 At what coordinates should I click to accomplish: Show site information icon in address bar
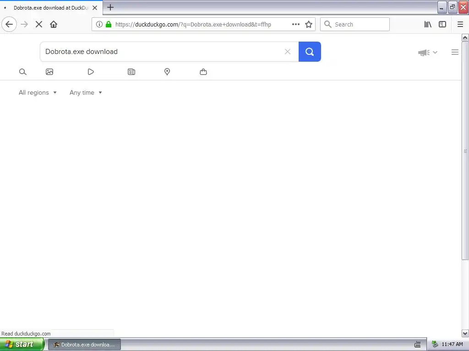point(99,24)
